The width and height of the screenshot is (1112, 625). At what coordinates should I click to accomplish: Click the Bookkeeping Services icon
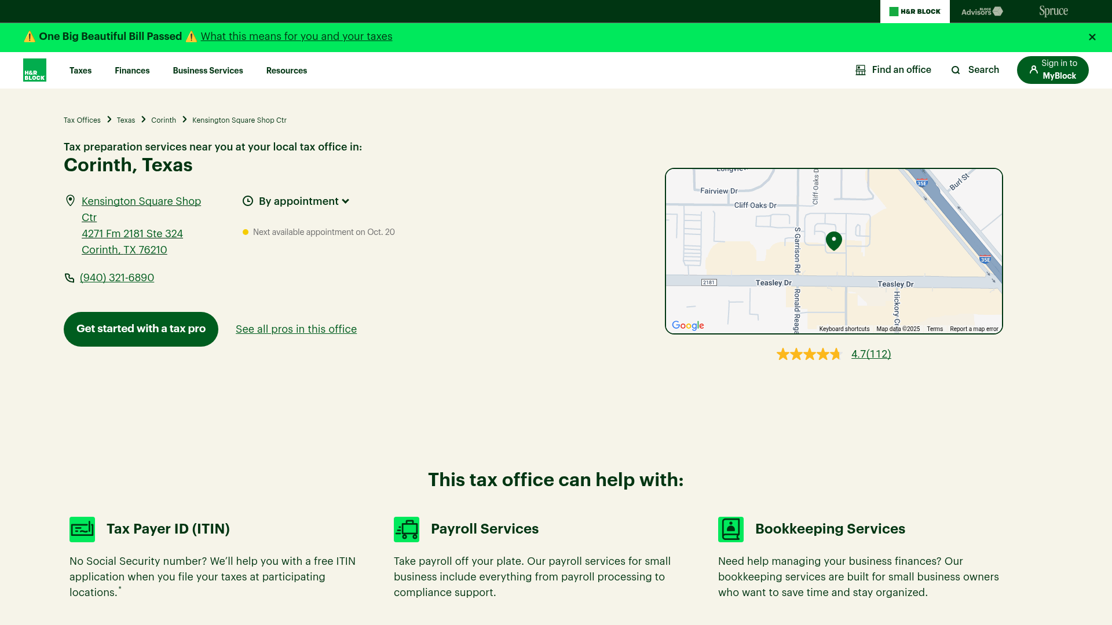click(730, 529)
